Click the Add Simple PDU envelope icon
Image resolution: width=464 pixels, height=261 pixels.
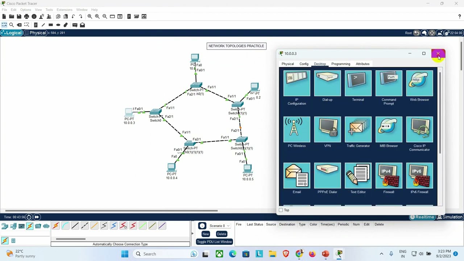[75, 25]
